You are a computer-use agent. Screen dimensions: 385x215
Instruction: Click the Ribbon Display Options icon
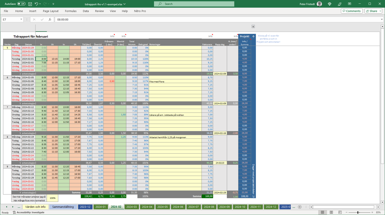[x=350, y=4]
